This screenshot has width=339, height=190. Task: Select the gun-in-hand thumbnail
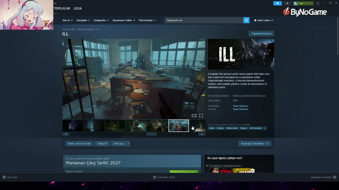(x=158, y=126)
